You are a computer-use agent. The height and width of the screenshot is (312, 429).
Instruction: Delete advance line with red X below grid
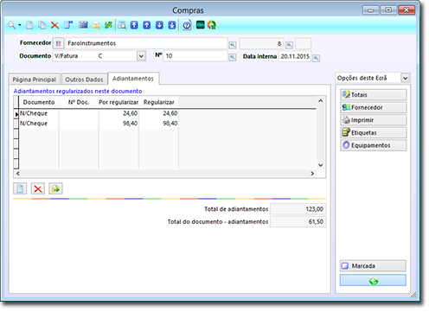(x=38, y=188)
